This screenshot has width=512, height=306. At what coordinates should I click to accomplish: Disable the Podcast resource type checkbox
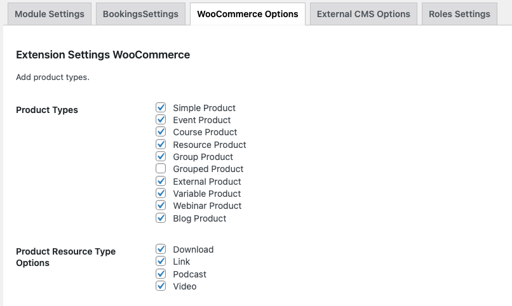pyautogui.click(x=161, y=274)
